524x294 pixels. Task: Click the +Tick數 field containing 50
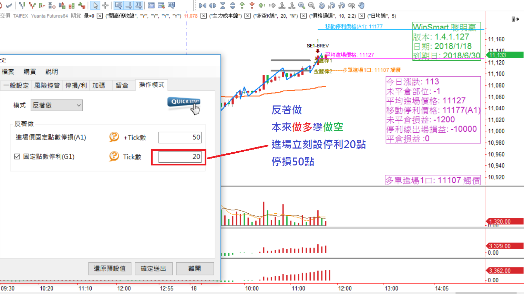[180, 137]
